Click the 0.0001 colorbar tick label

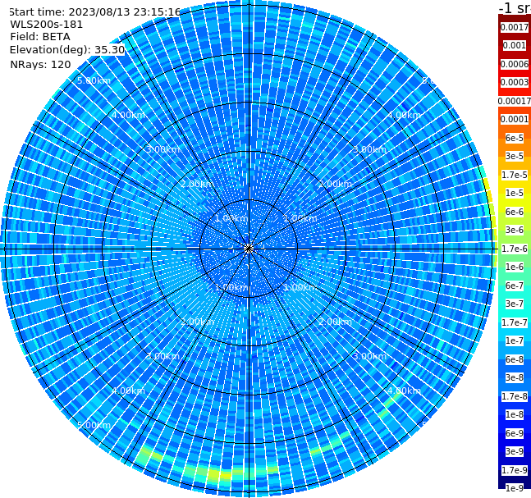coord(515,119)
